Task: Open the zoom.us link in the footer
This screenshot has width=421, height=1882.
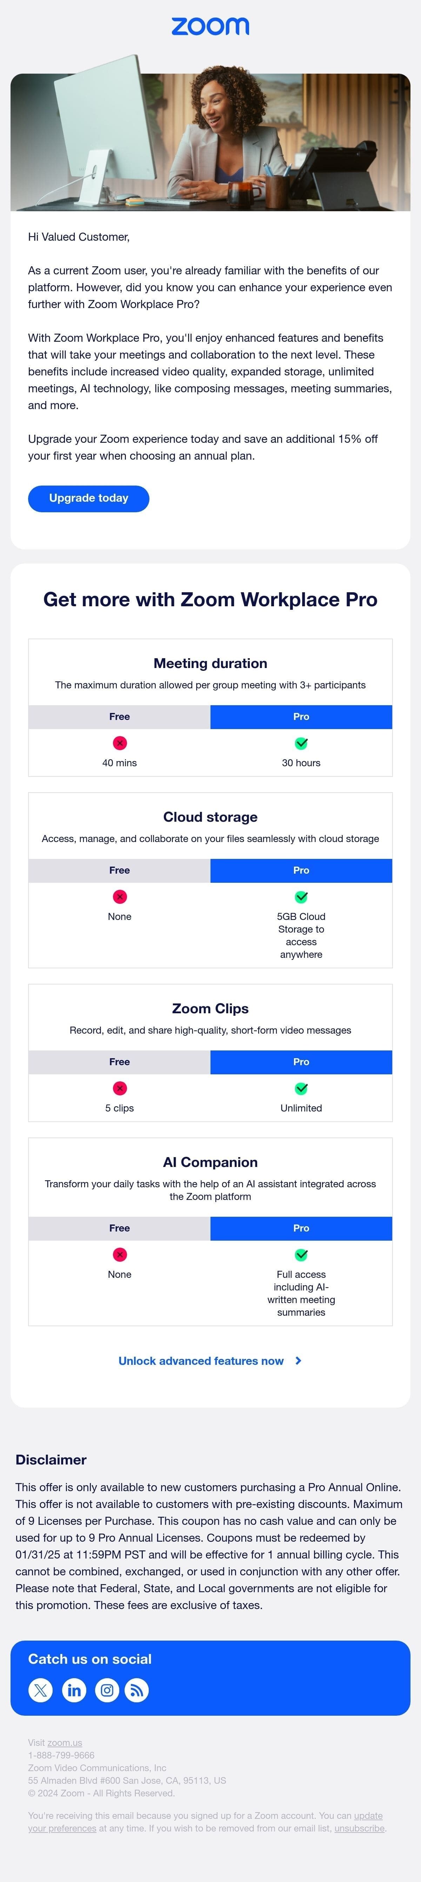Action: coord(64,1742)
